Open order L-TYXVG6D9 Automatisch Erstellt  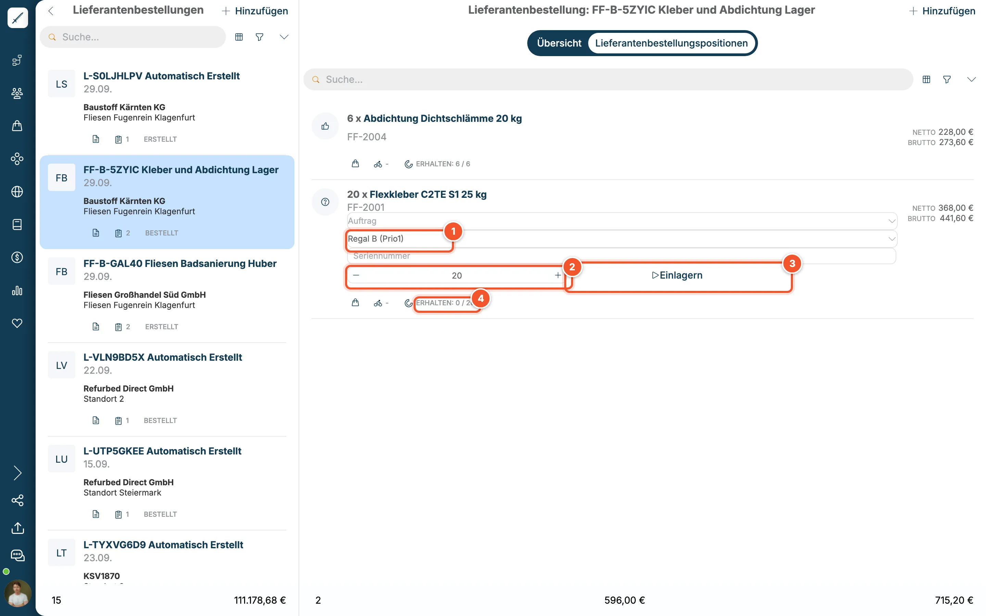(167, 557)
